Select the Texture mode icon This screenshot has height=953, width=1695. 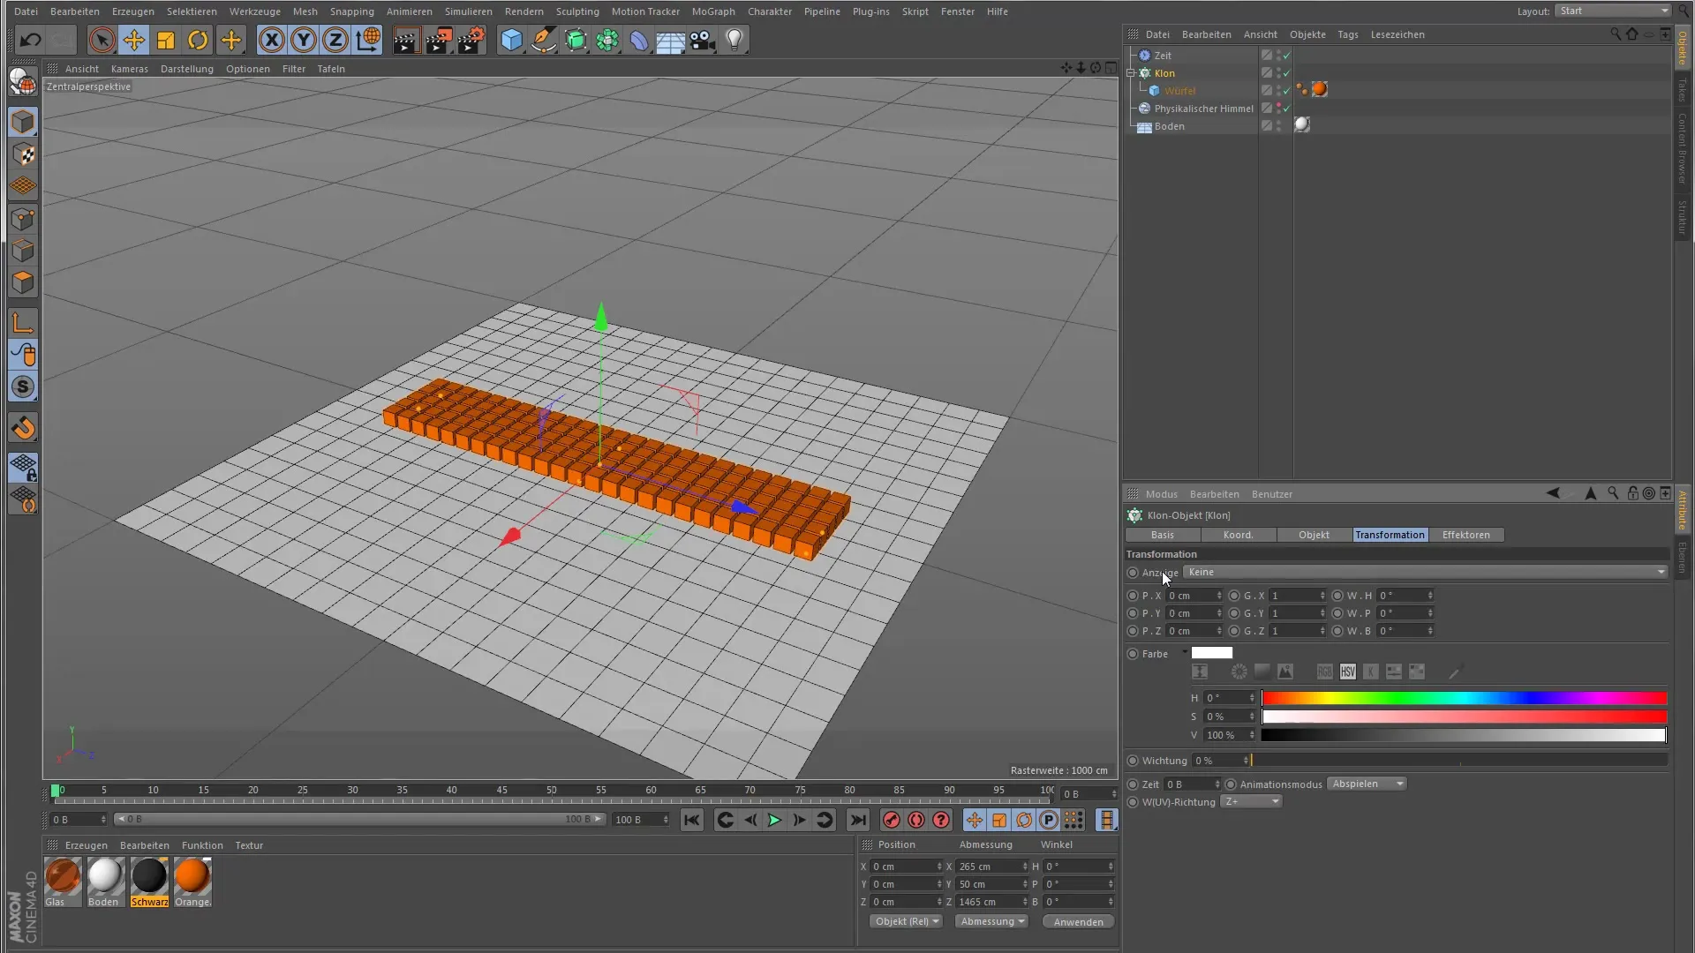(x=23, y=154)
